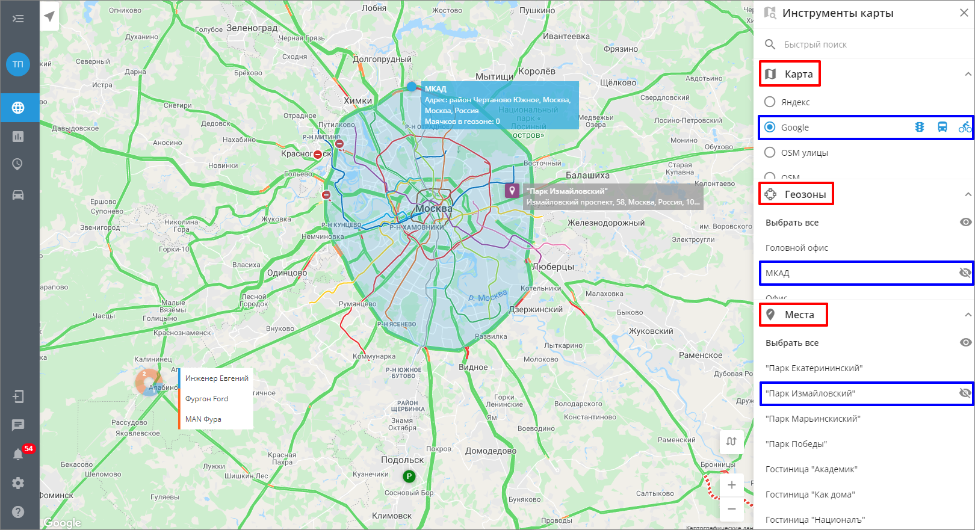The image size is (975, 530).
Task: Click the purple Парк Измайловский map marker
Action: tap(512, 191)
